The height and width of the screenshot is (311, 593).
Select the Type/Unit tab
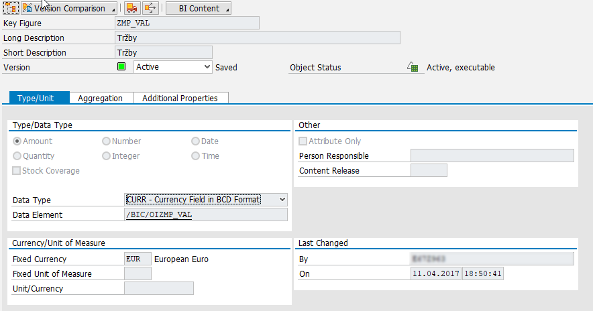tap(40, 98)
